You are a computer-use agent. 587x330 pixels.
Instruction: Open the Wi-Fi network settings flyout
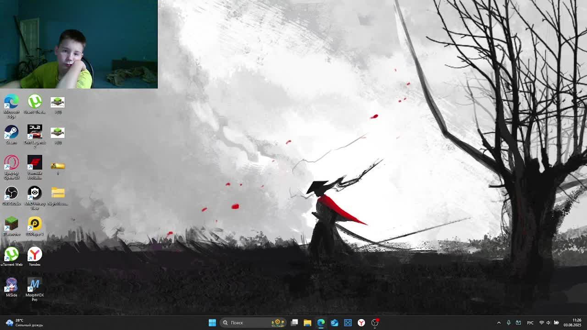pos(541,323)
